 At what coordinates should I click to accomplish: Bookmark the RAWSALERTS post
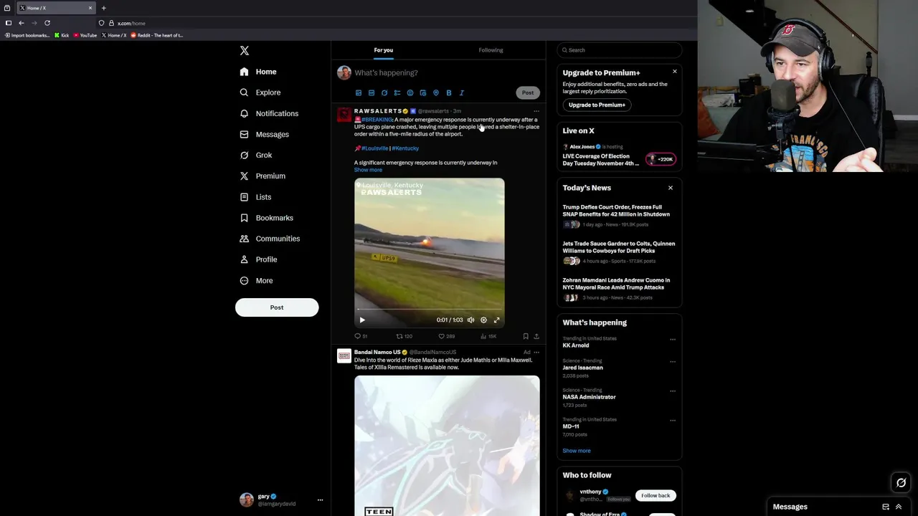point(526,336)
